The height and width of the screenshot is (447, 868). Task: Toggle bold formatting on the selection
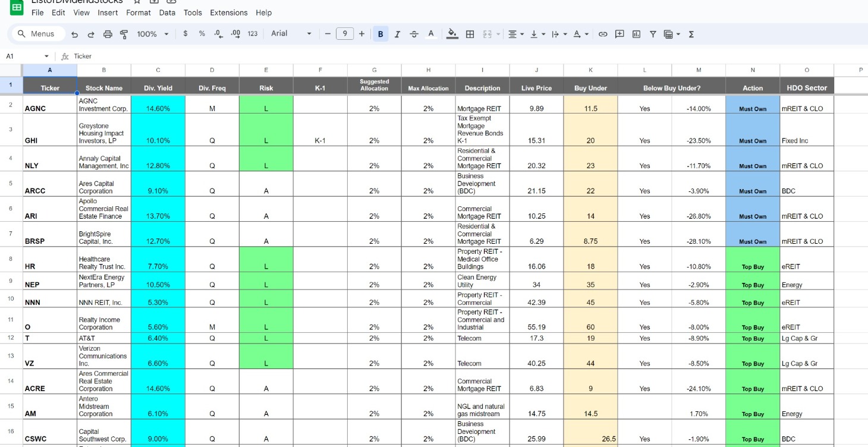click(380, 34)
